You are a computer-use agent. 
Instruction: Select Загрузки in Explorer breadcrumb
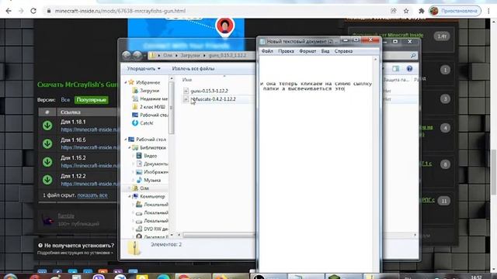coord(190,55)
